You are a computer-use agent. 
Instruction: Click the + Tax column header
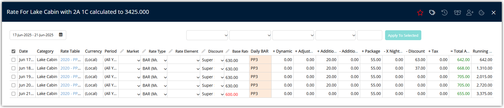coord(433,51)
